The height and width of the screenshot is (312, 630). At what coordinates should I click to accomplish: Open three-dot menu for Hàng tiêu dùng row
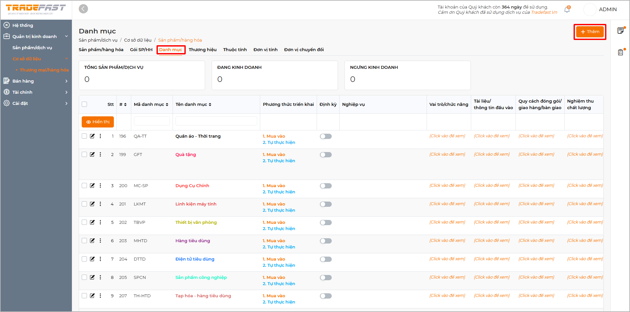[100, 241]
